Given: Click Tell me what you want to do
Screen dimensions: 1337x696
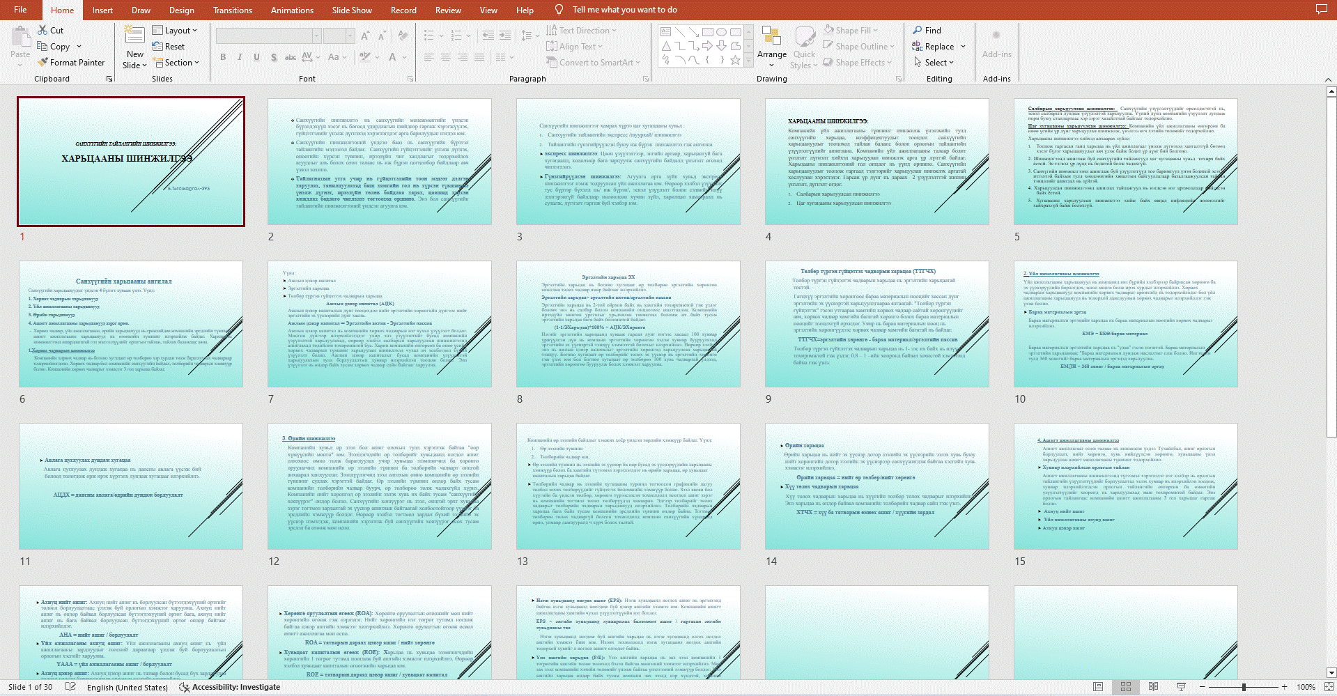Looking at the screenshot, I should point(624,10).
